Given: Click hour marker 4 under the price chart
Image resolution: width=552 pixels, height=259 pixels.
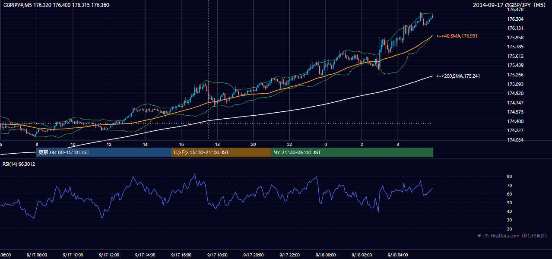Looking at the screenshot, I should pyautogui.click(x=398, y=145).
